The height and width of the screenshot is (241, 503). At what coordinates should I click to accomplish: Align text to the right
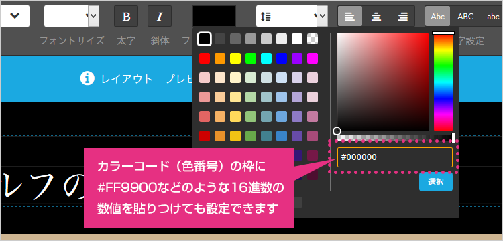click(402, 16)
